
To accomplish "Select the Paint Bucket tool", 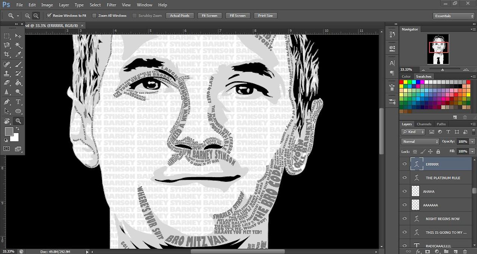I will (x=18, y=83).
